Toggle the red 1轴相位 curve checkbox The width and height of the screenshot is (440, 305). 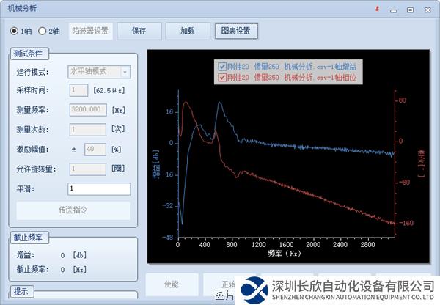pos(222,77)
